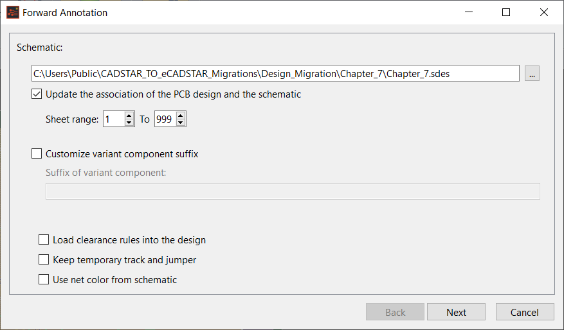The width and height of the screenshot is (564, 330).
Task: Enable Customize variant component suffix
Action: pos(37,154)
